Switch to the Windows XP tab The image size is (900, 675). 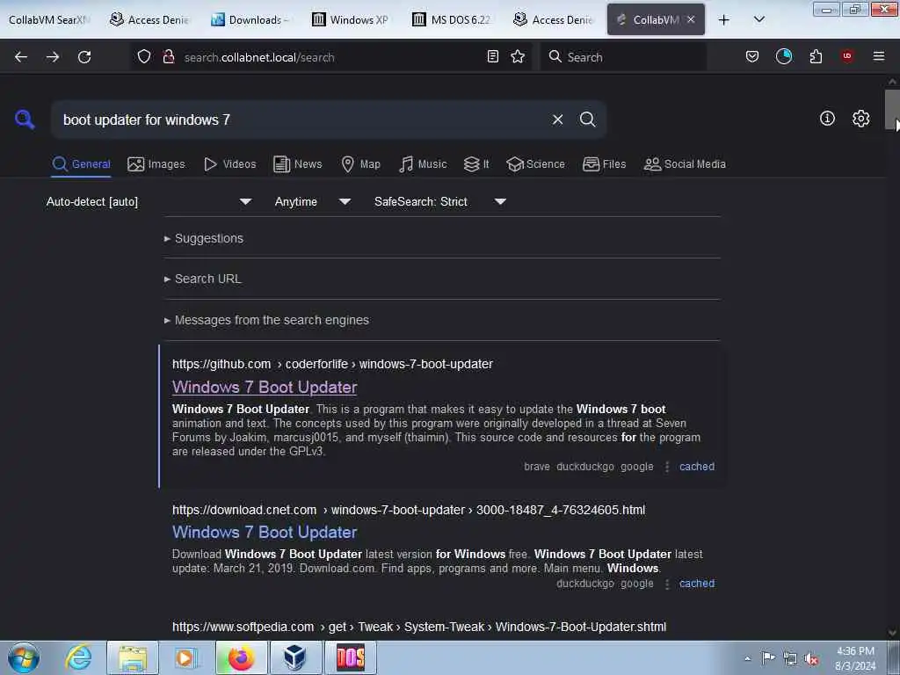(350, 19)
